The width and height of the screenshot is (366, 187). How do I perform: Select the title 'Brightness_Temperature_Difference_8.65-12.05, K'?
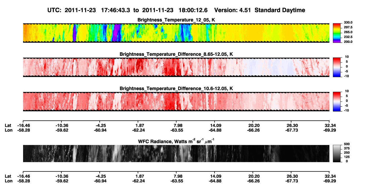click(176, 54)
